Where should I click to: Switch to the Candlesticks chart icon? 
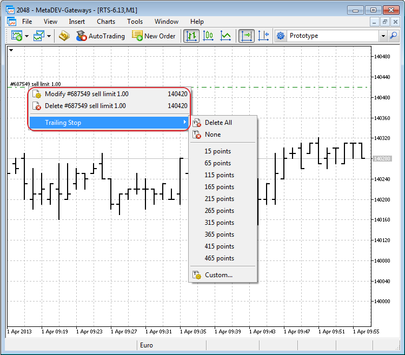(x=208, y=36)
